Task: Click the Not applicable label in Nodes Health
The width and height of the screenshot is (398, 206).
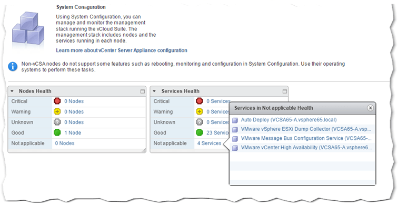Action: click(28, 143)
